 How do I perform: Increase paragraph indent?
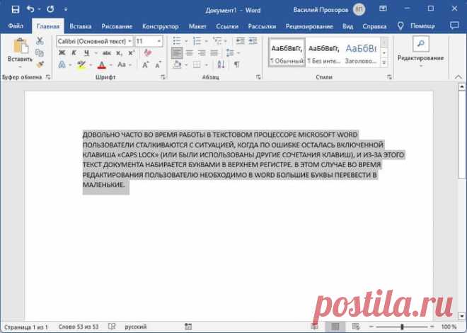coord(253,41)
